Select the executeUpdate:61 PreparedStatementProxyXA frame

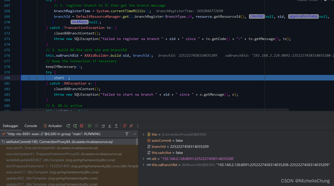68,154
